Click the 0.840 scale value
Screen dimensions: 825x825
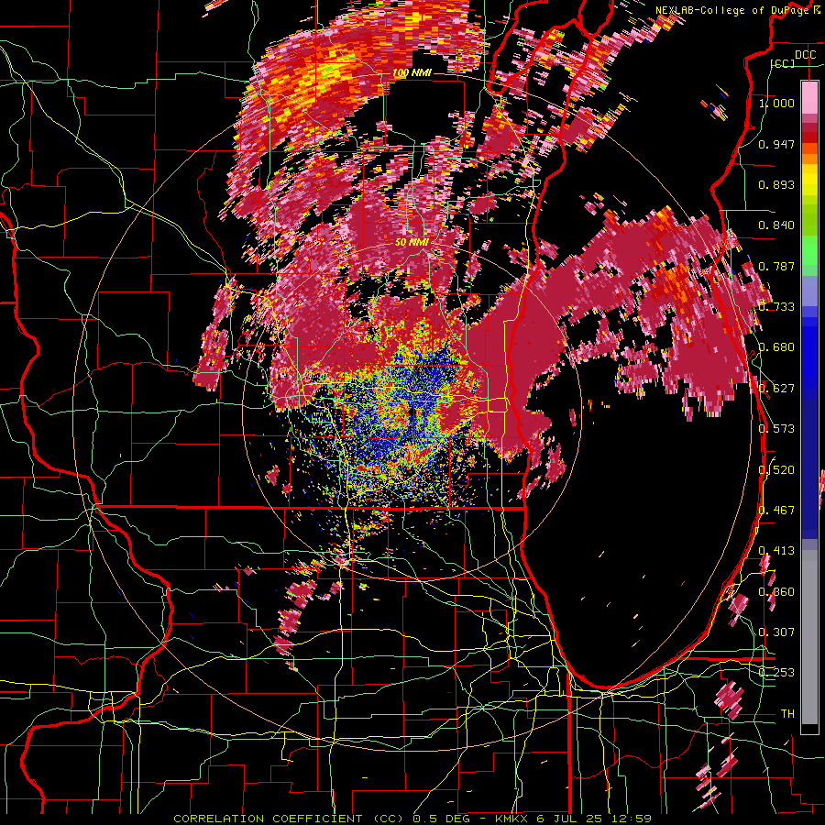tap(776, 225)
